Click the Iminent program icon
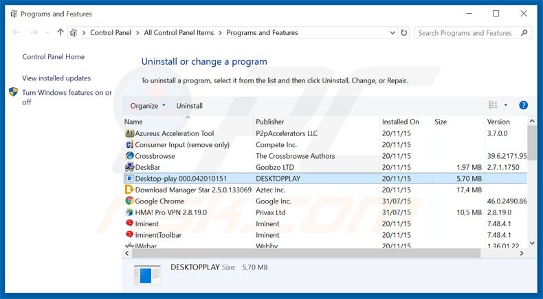Screen dimensions: 543x299 click(x=129, y=223)
